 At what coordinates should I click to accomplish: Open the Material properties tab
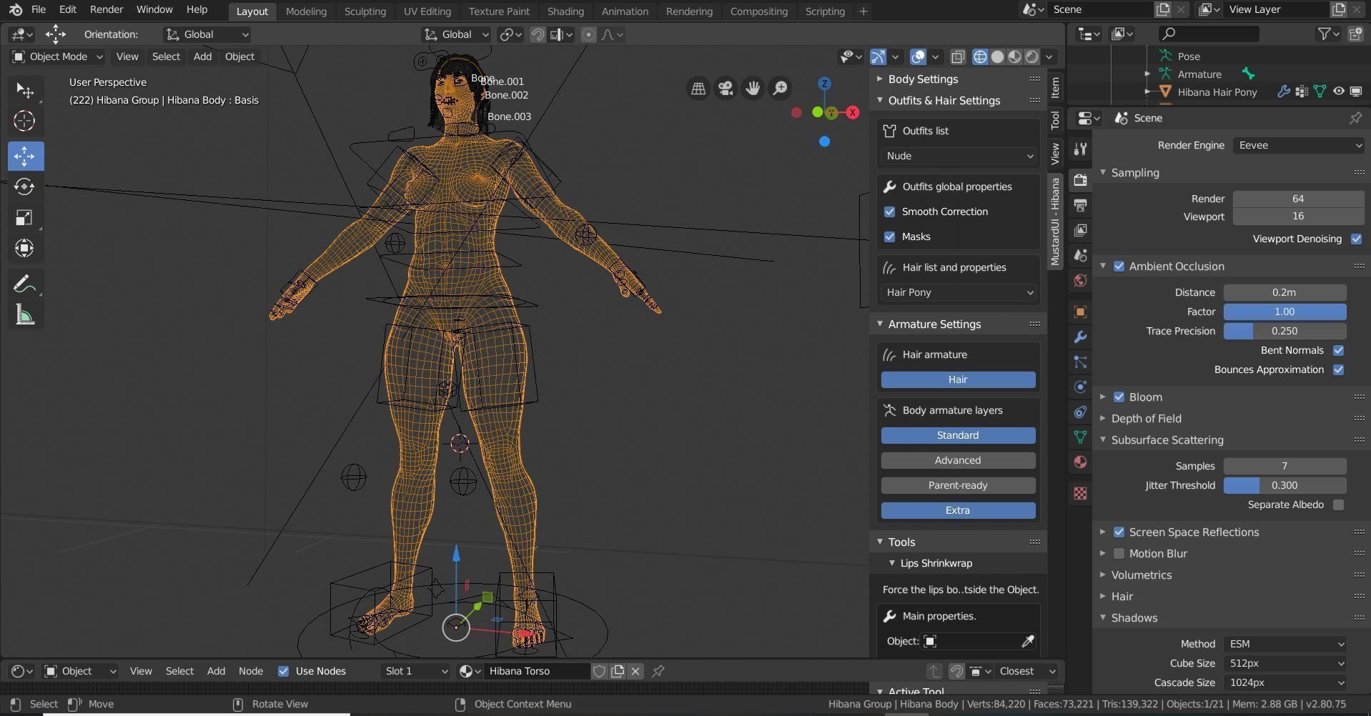point(1080,462)
